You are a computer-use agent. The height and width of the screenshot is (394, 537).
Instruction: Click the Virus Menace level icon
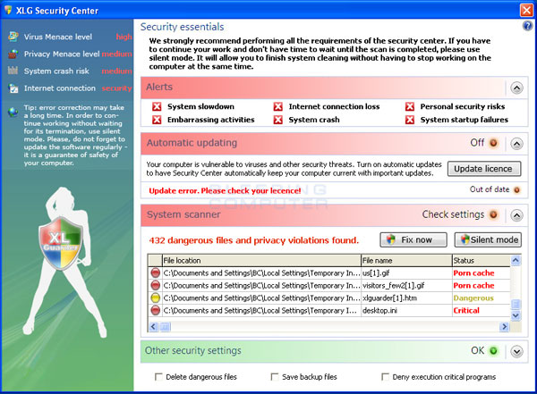click(x=13, y=37)
